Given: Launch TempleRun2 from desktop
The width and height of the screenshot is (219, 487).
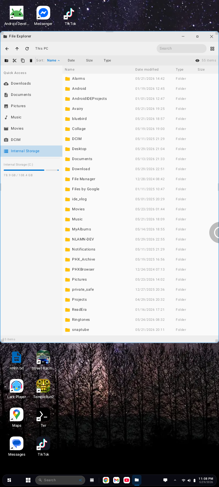Looking at the screenshot, I should pyautogui.click(x=43, y=389).
